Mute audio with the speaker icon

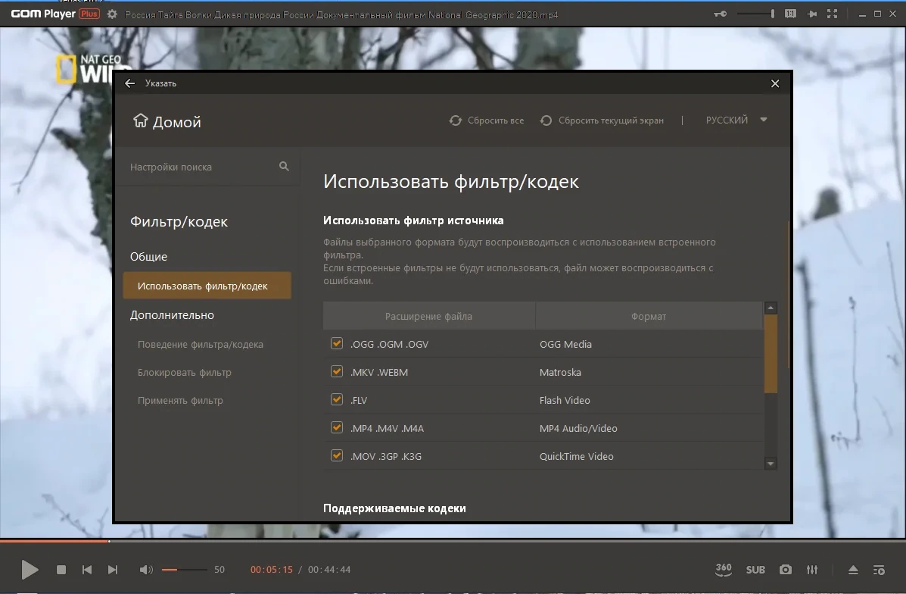[146, 570]
